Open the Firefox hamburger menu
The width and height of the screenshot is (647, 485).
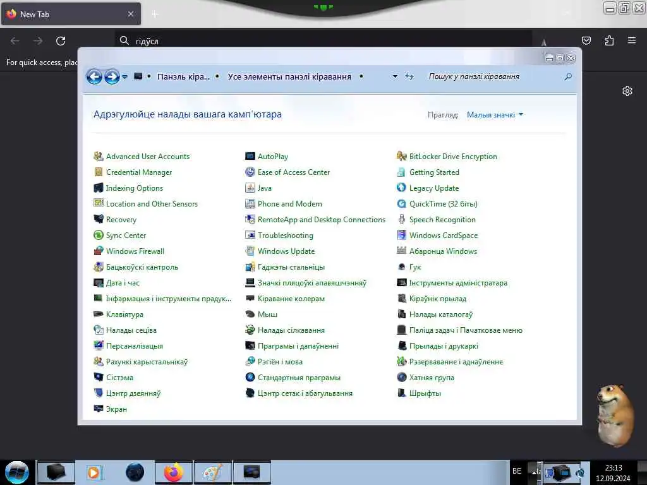coord(631,40)
